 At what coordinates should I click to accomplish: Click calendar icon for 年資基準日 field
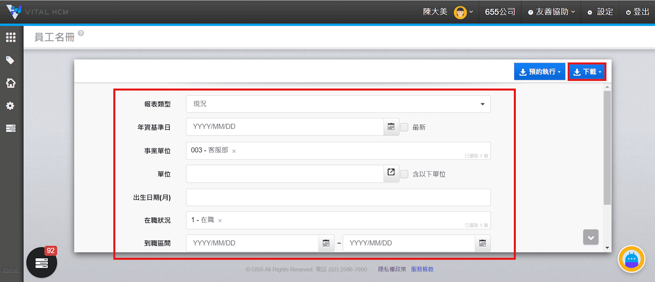391,127
